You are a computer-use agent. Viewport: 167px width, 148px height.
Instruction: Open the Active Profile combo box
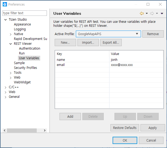click(108, 34)
